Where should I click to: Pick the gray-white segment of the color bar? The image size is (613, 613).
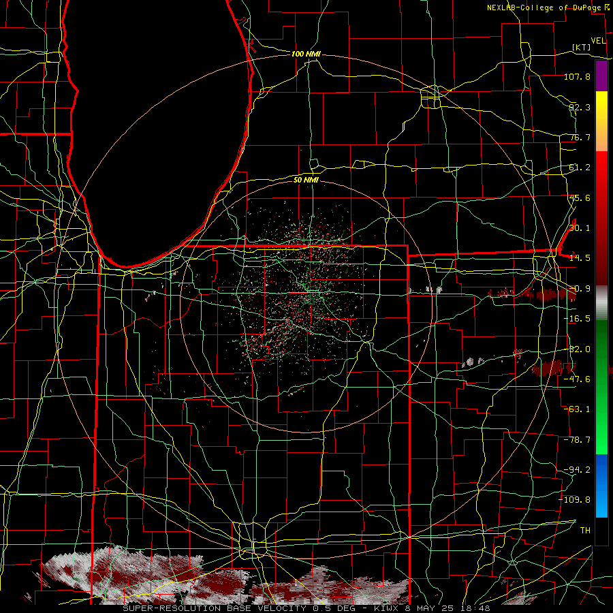(601, 303)
